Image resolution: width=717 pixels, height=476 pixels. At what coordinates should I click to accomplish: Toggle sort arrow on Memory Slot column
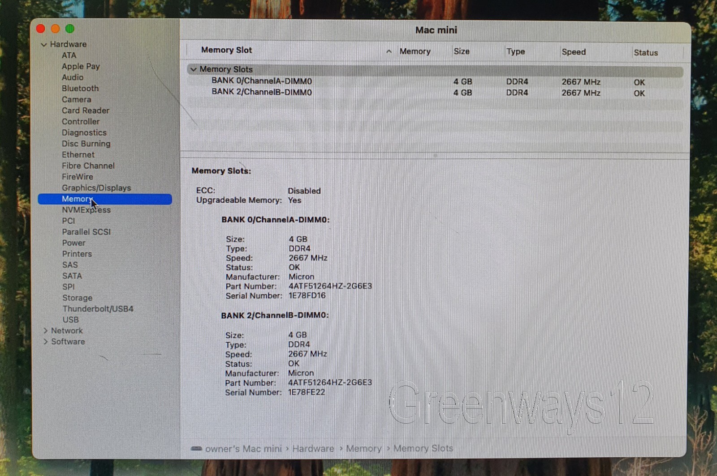click(x=389, y=51)
